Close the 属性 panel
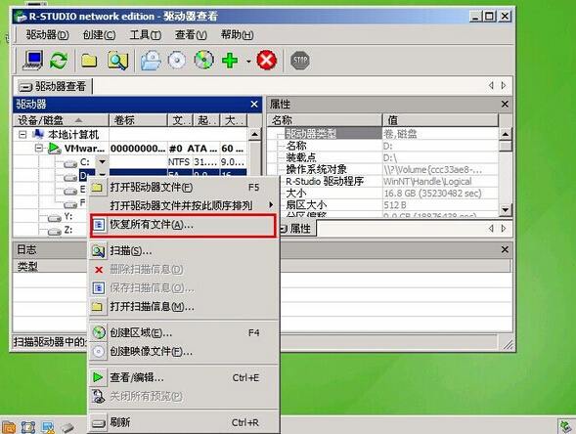The height and width of the screenshot is (434, 576). [x=505, y=105]
